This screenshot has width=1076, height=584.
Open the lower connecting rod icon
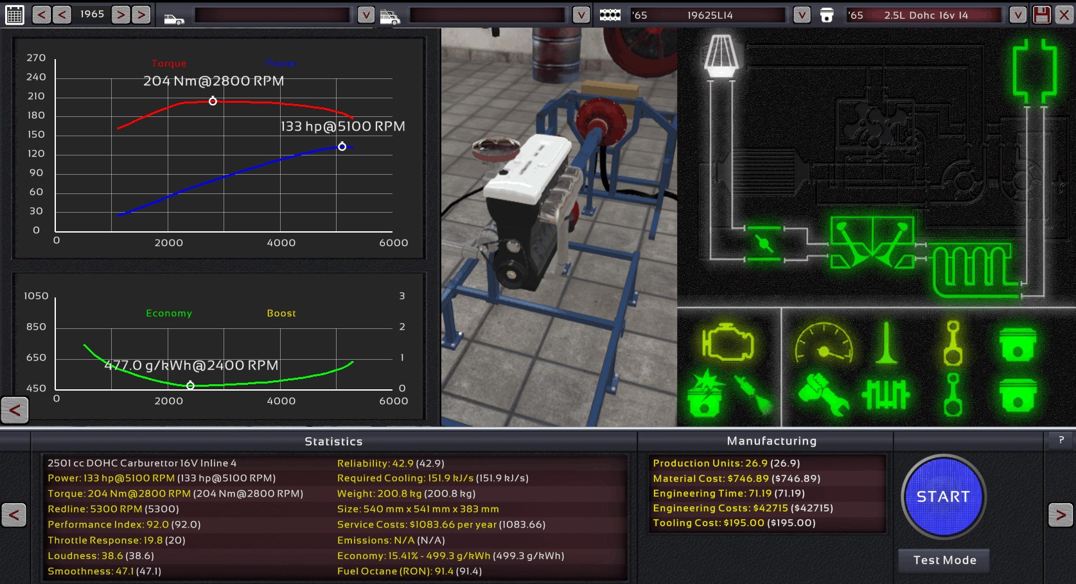tap(953, 394)
